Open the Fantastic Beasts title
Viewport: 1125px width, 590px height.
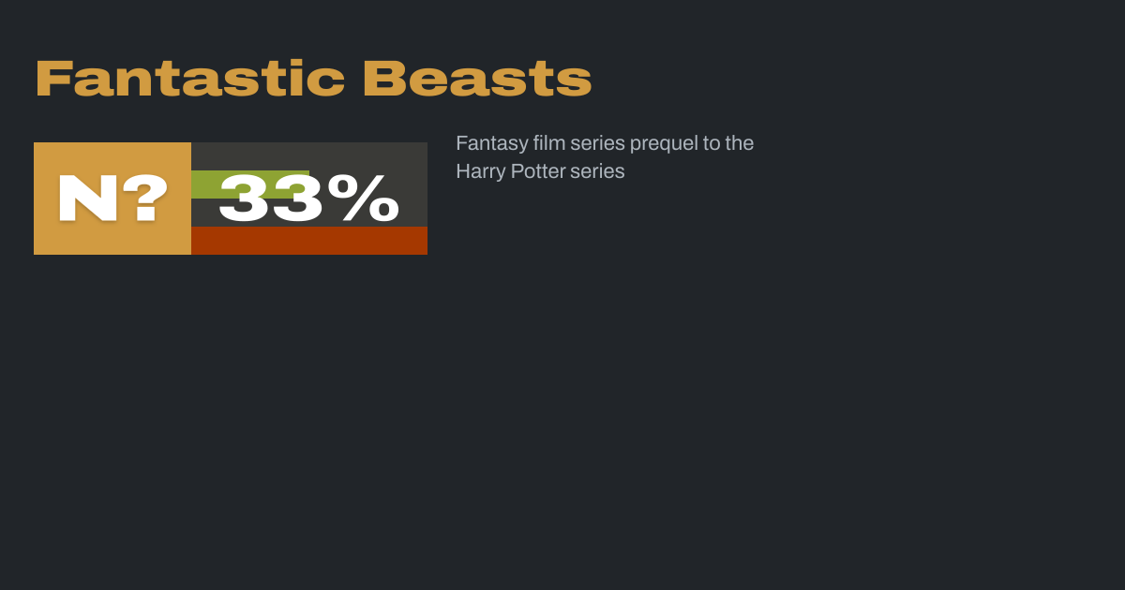point(313,79)
